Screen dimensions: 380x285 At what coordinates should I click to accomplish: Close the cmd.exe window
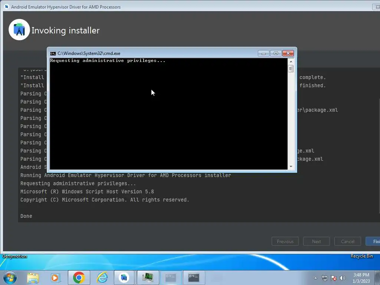(288, 53)
